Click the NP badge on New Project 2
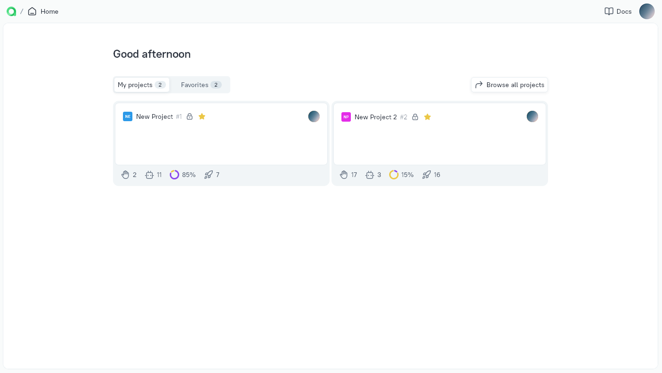Viewport: 662px width, 373px height. coord(346,117)
